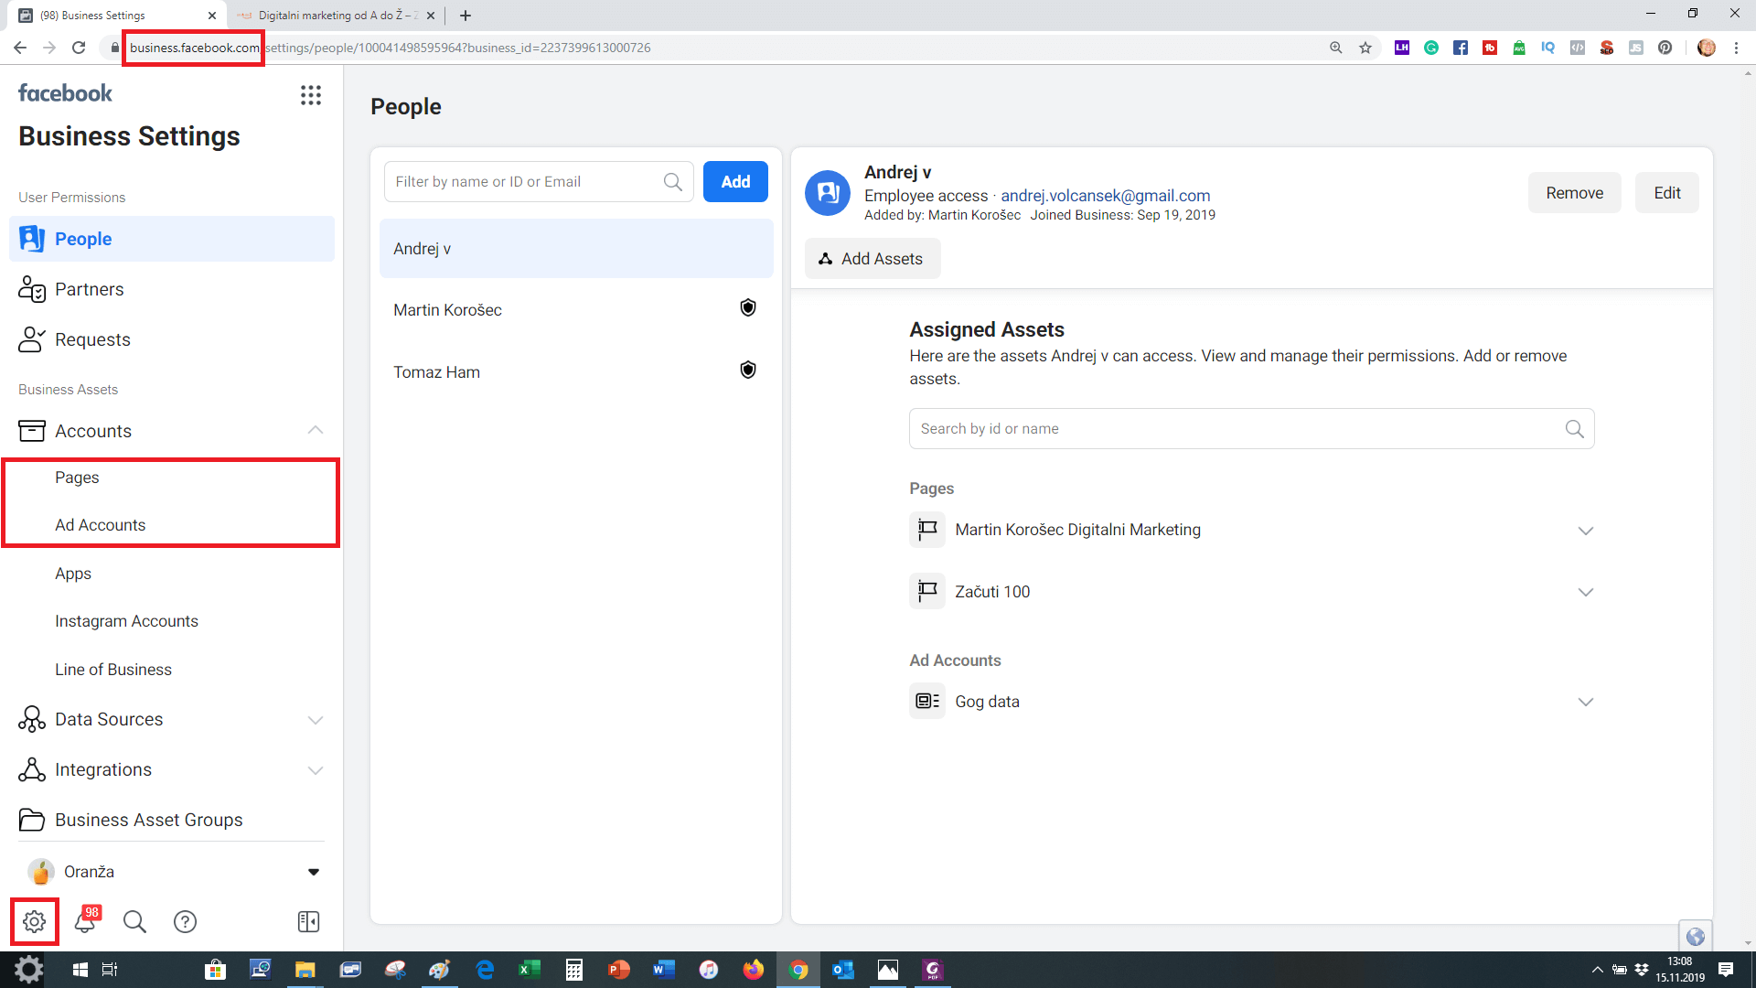Click the sidebar search magnifier icon
This screenshot has height=988, width=1756.
[134, 921]
